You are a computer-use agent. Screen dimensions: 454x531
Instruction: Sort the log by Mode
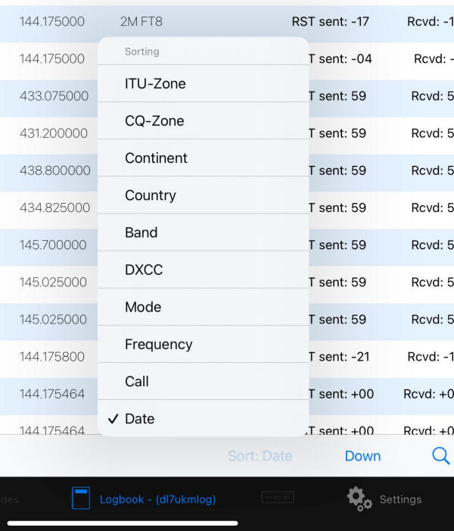pyautogui.click(x=204, y=307)
